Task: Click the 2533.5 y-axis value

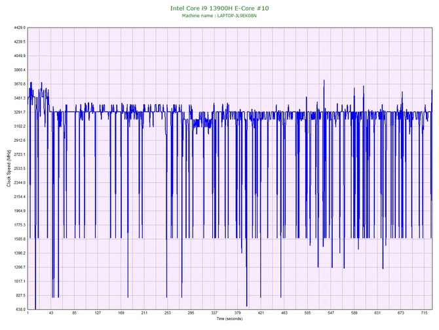Action: (20, 169)
